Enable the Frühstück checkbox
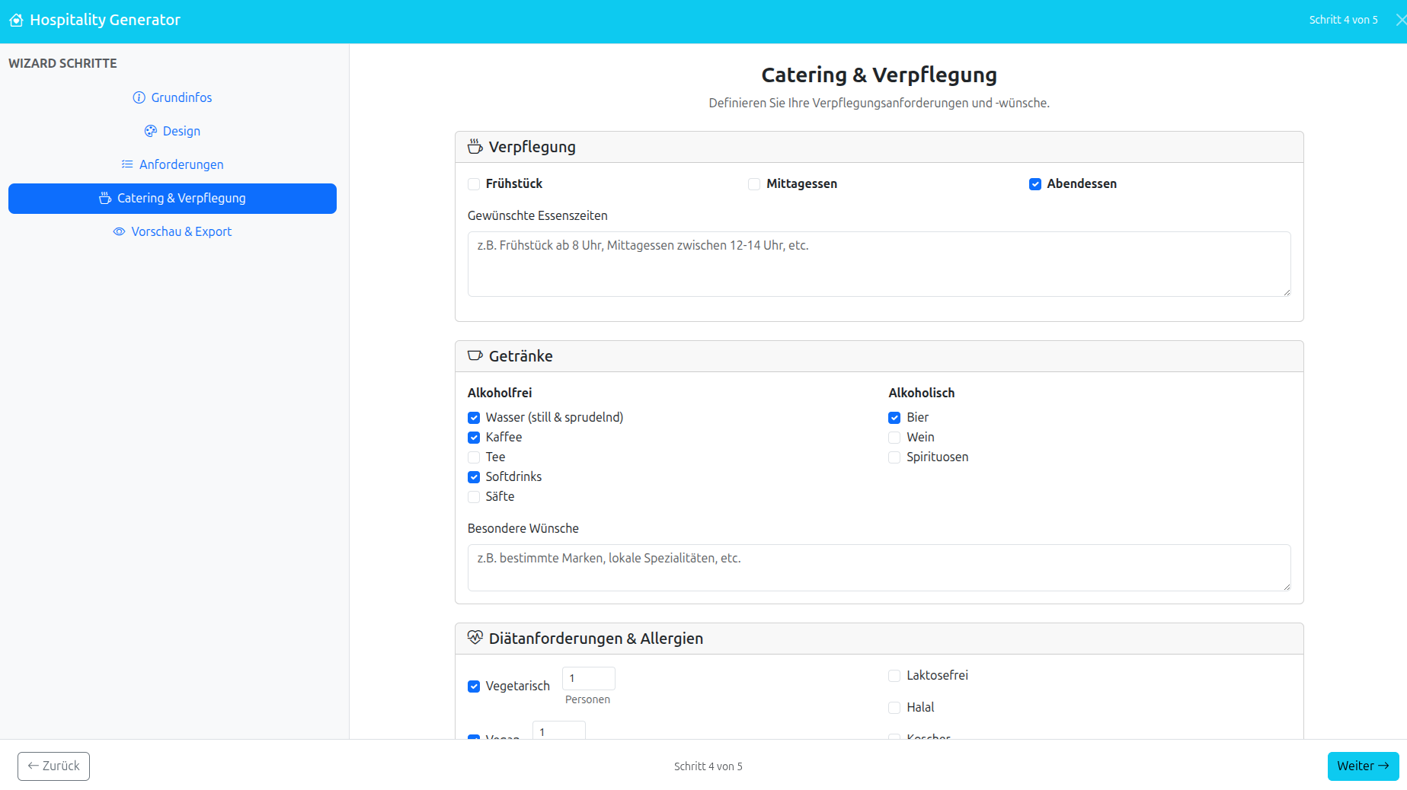The width and height of the screenshot is (1407, 790). coord(474,184)
